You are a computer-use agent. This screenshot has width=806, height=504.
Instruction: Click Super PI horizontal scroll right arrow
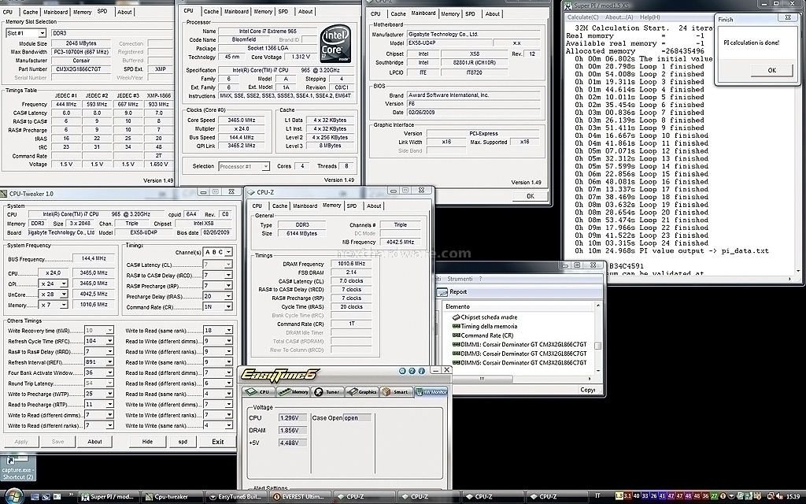coord(790,279)
